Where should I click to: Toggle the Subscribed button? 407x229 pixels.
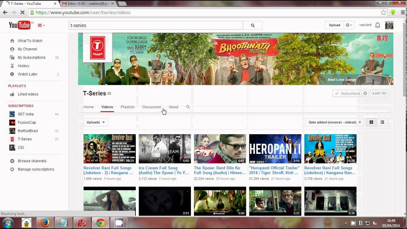pyautogui.click(x=347, y=94)
